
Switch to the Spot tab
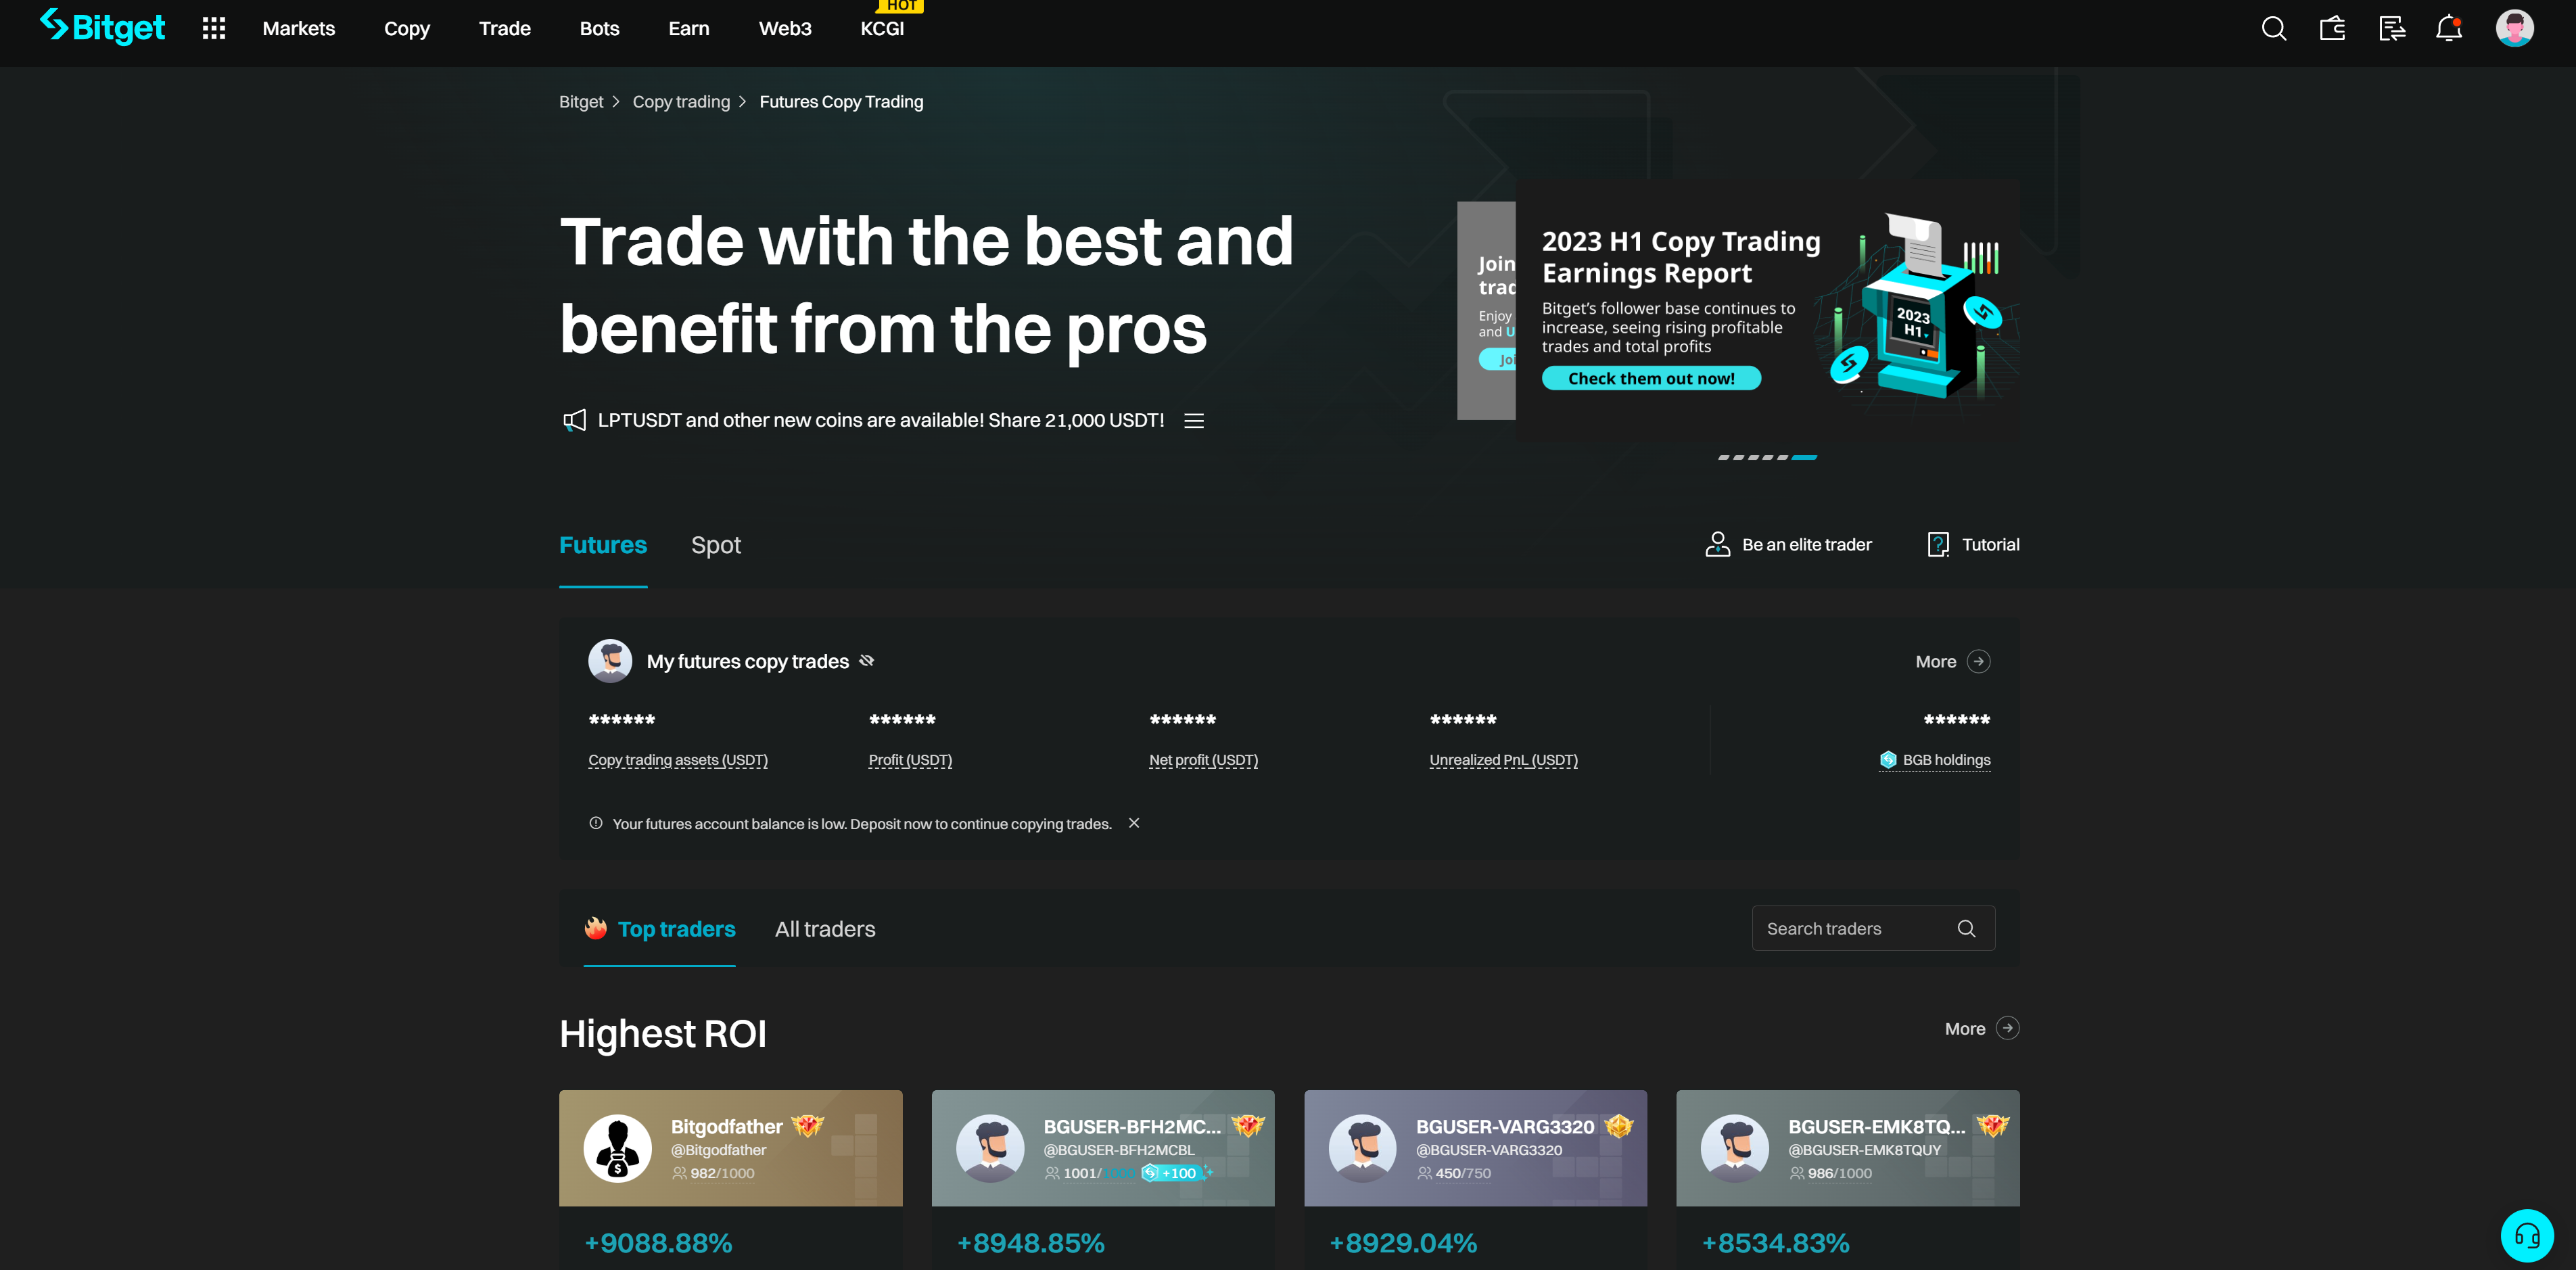(x=715, y=545)
